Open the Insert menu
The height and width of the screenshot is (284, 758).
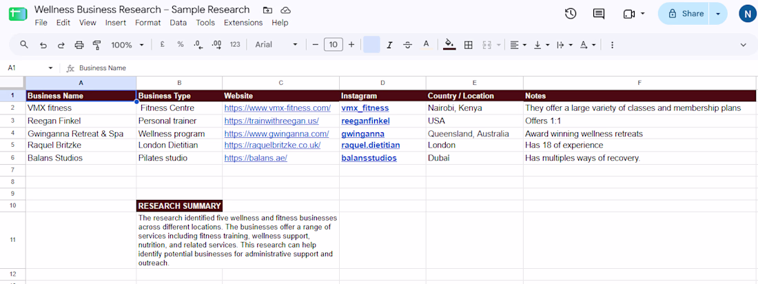tap(116, 23)
